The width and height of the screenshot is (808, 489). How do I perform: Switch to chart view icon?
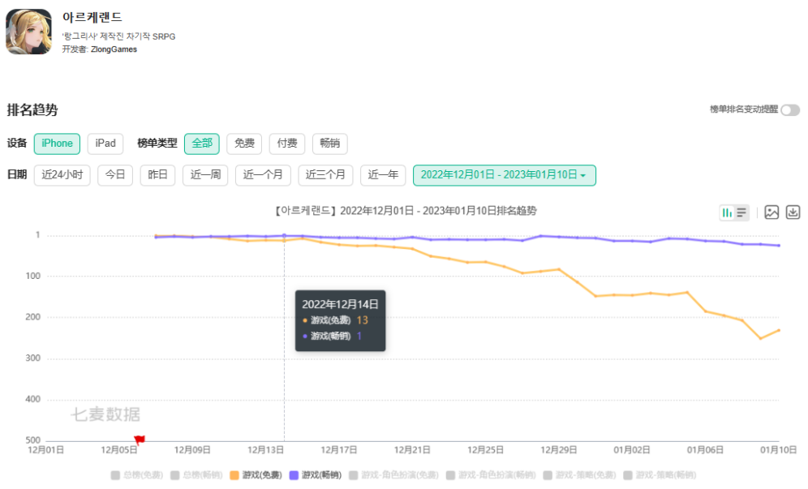(x=727, y=212)
